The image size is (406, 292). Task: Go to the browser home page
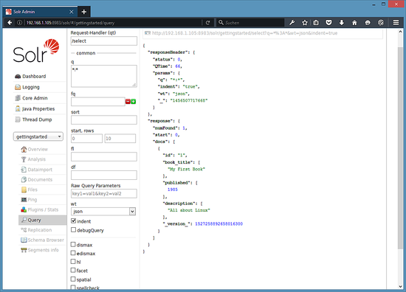[354, 23]
